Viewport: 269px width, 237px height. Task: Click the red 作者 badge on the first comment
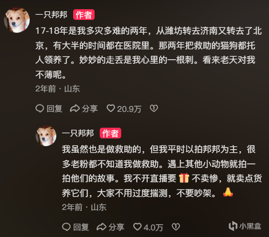[84, 15]
